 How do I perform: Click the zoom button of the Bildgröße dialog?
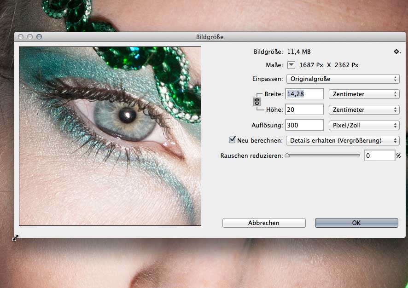(x=39, y=37)
